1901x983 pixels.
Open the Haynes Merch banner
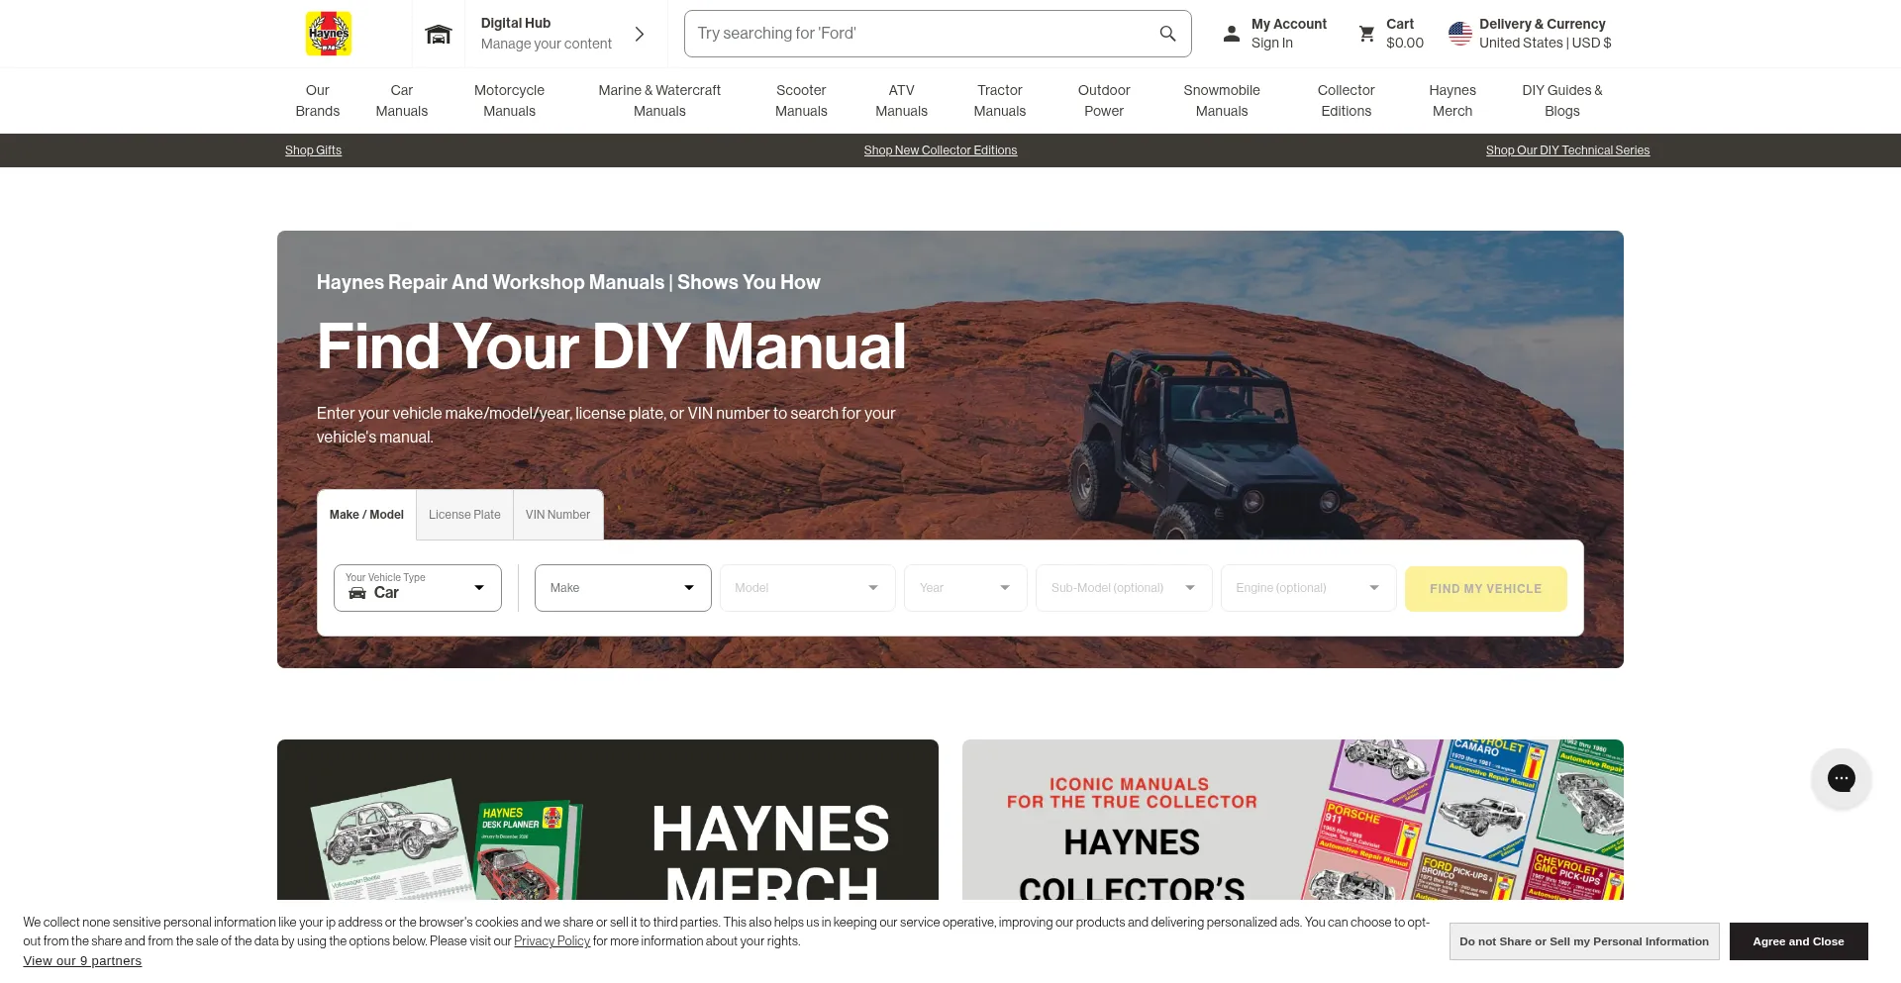pos(608,820)
